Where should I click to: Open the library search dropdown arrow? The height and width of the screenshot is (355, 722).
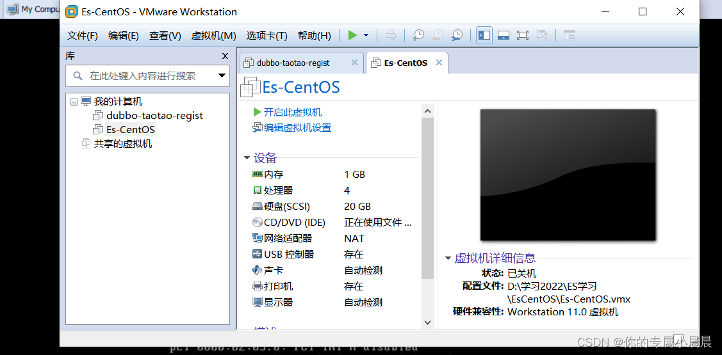pos(222,75)
